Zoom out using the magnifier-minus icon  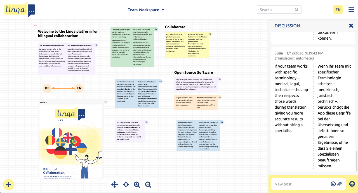click(x=148, y=184)
